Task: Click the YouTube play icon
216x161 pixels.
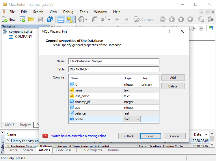Action: click(45, 136)
